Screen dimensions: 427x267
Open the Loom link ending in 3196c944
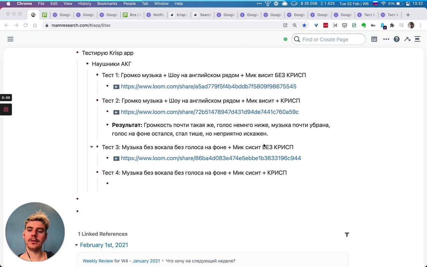pos(211,158)
